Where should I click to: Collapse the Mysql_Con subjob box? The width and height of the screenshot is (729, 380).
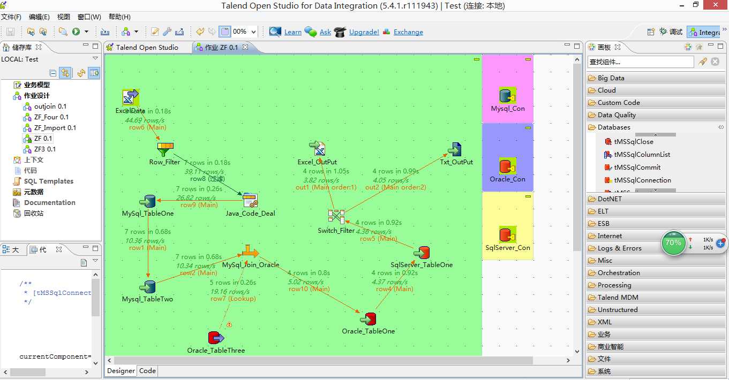pos(528,59)
